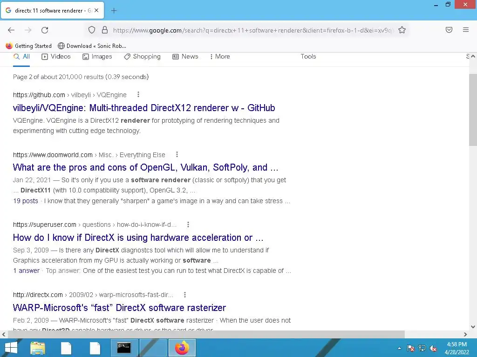This screenshot has width=477, height=357.
Task: Select the directx 11 software renderer tab
Action: (52, 10)
